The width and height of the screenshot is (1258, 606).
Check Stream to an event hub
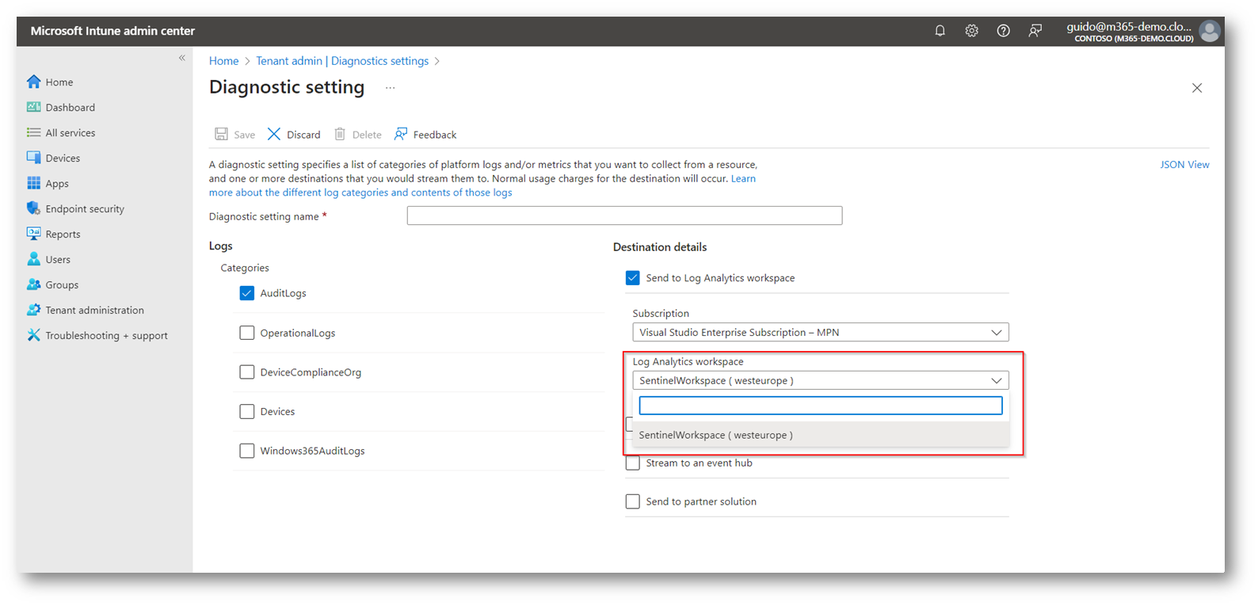632,463
